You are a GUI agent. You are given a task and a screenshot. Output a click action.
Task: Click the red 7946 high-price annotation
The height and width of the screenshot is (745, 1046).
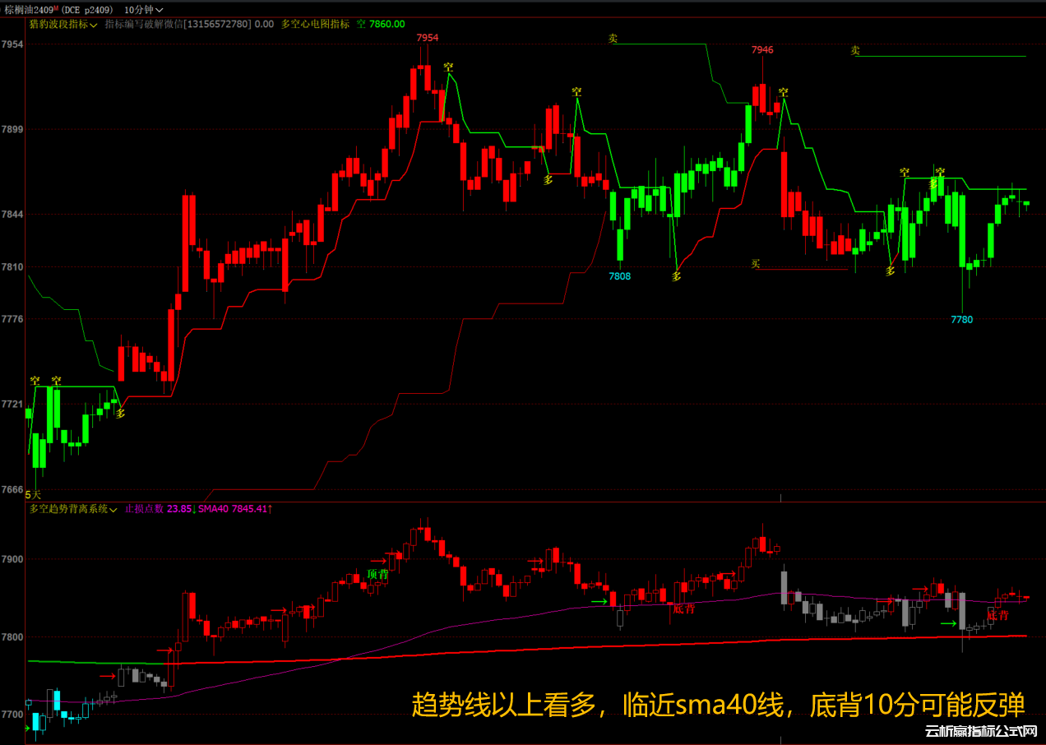click(x=762, y=50)
